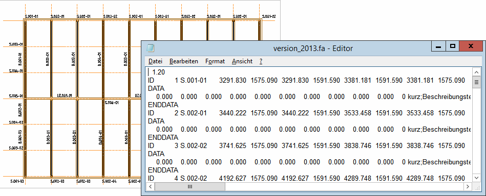Select the S.001-01 label in drawing
Screen dimensions: 486x196
(32, 16)
